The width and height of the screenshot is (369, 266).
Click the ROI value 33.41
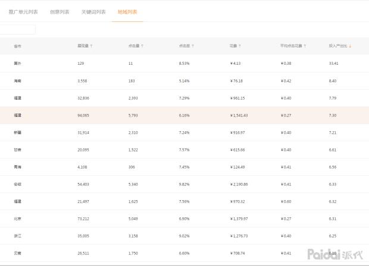pos(333,64)
